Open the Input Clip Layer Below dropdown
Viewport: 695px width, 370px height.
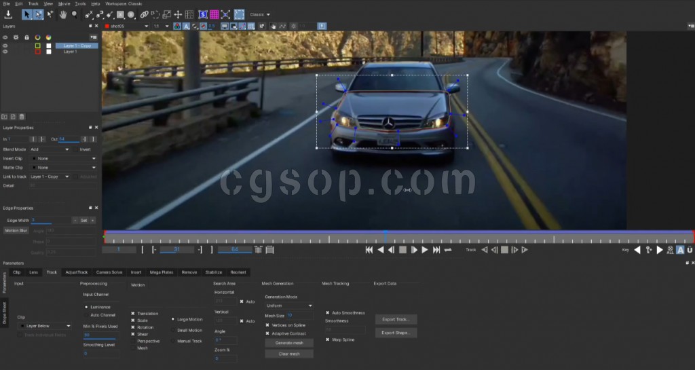44,326
